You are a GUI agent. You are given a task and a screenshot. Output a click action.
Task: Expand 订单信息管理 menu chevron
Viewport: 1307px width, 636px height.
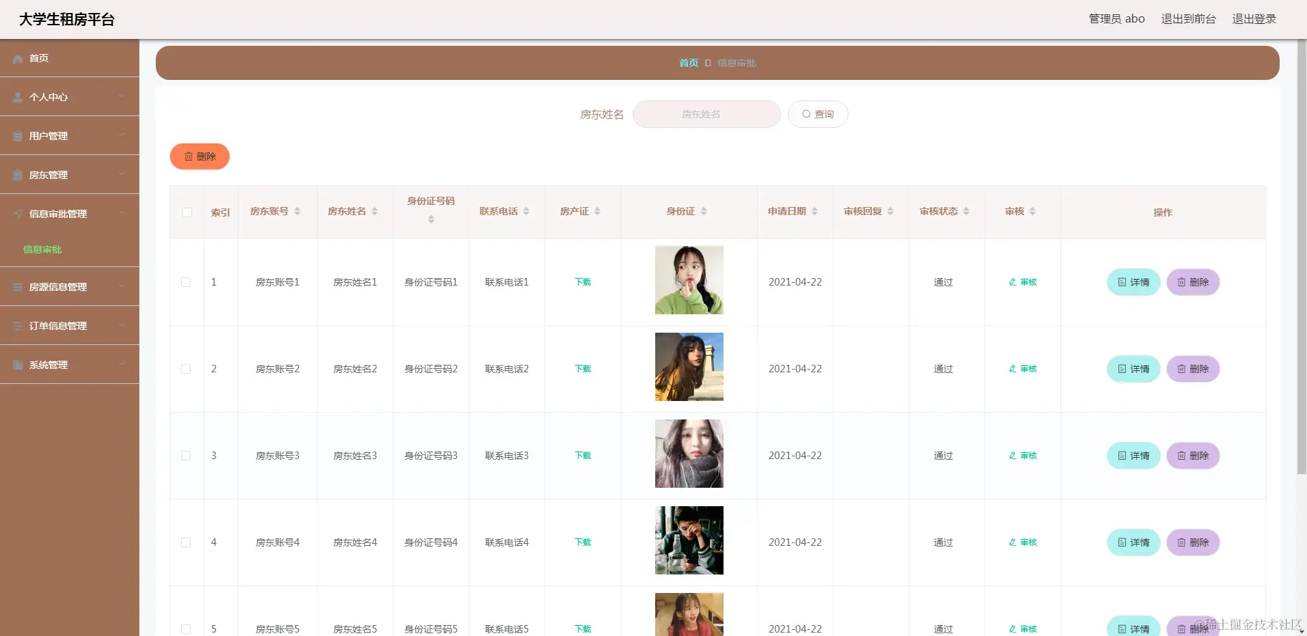[x=122, y=325]
